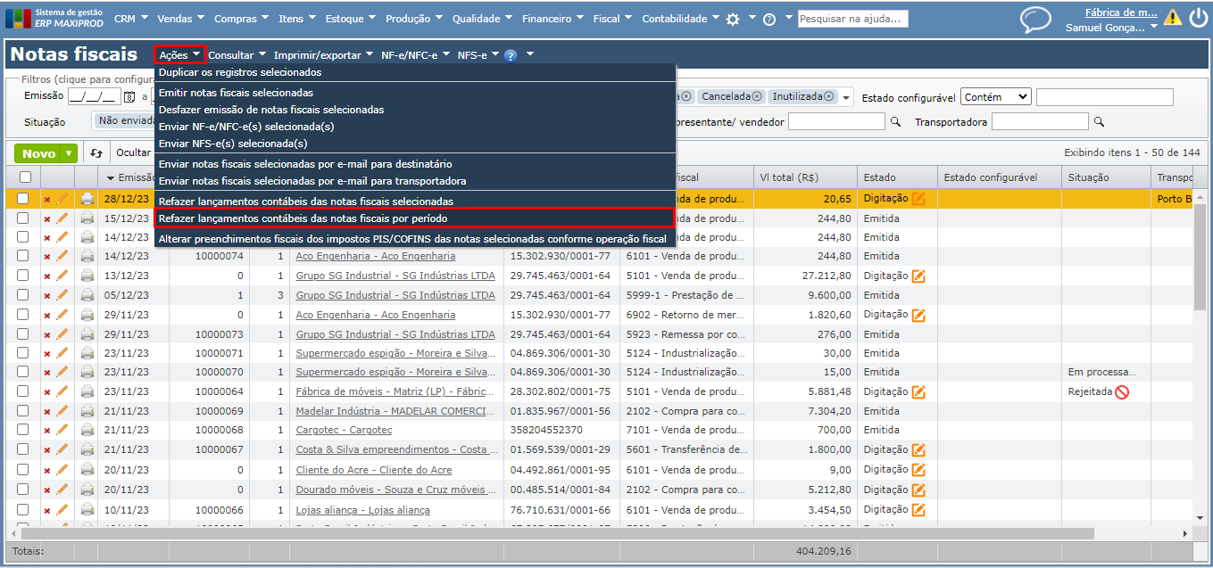Image resolution: width=1213 pixels, height=568 pixels.
Task: Choose 'Duplicar os registros selecionados' menu item
Action: coord(240,72)
